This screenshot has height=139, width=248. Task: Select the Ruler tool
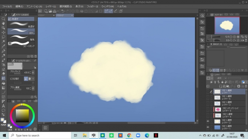coord(3,101)
